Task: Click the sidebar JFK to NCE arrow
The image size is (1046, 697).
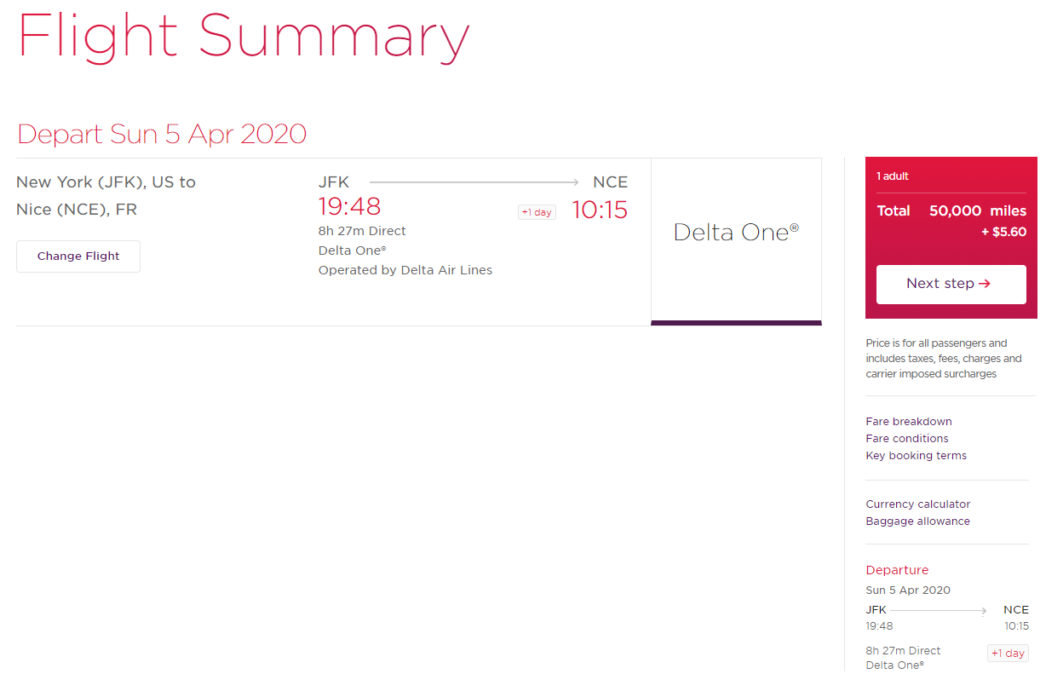Action: click(939, 610)
